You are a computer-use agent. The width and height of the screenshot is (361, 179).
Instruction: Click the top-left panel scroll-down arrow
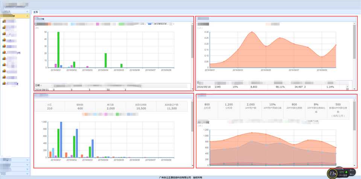[x=192, y=89]
